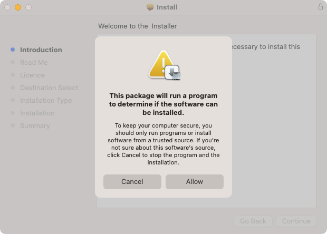Click the yellow minimize window button
The width and height of the screenshot is (327, 234).
pos(18,7)
